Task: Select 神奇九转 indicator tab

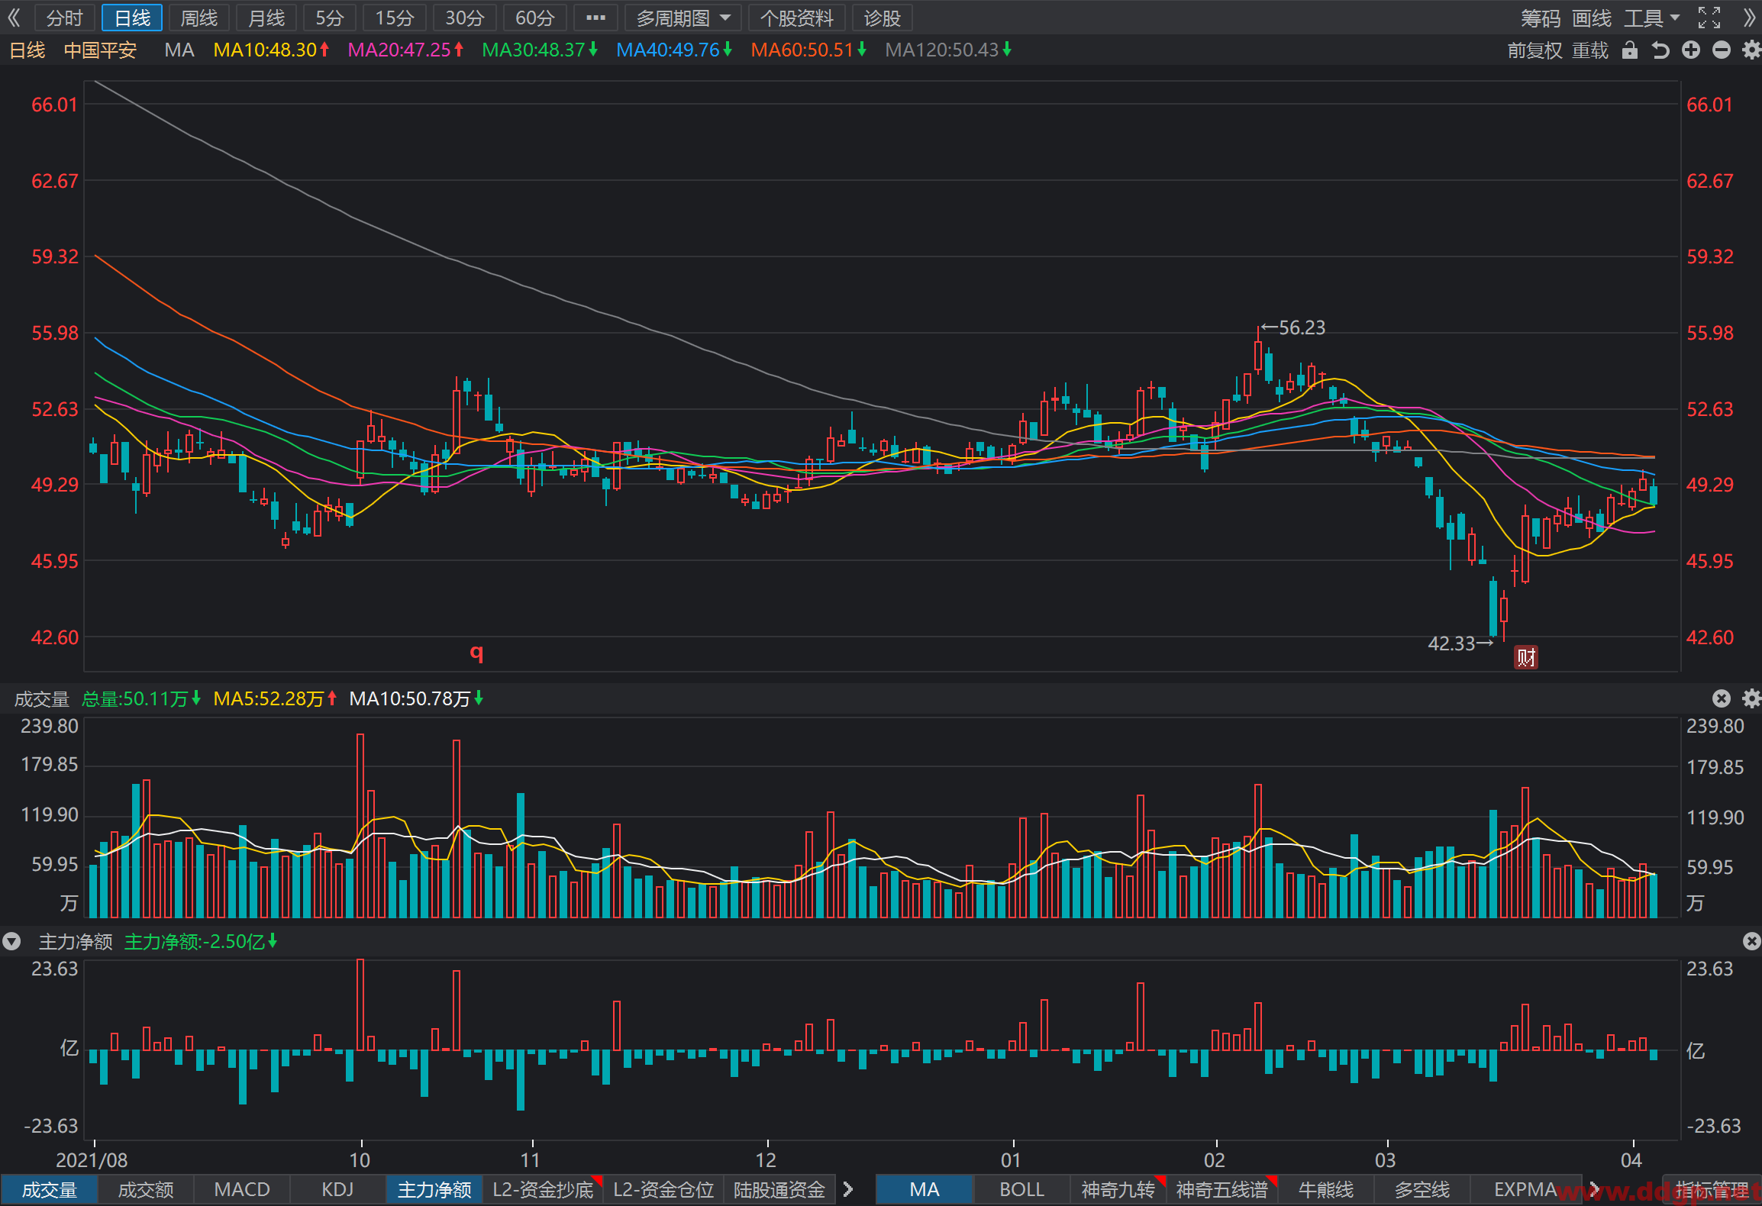Action: (1118, 1189)
